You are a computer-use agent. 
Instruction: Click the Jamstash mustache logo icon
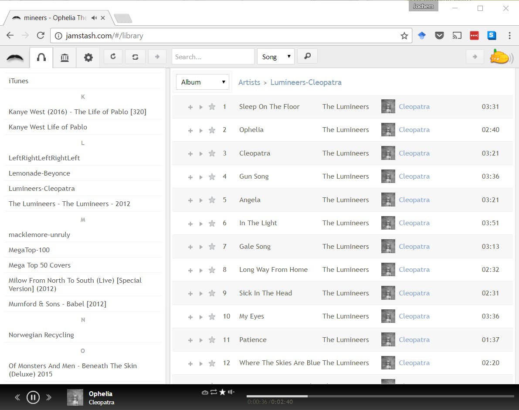[15, 58]
